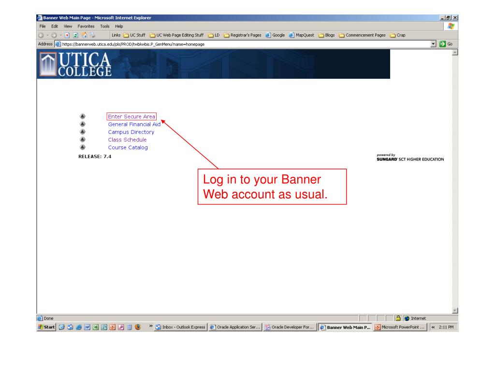Refresh the page with the Refresh icon
495x371 pixels.
point(75,35)
